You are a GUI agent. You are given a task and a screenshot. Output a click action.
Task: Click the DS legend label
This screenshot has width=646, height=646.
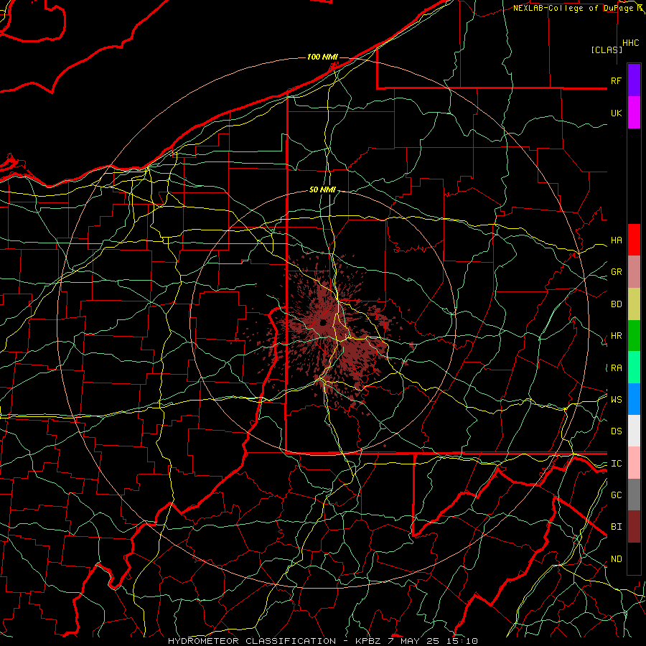click(616, 431)
